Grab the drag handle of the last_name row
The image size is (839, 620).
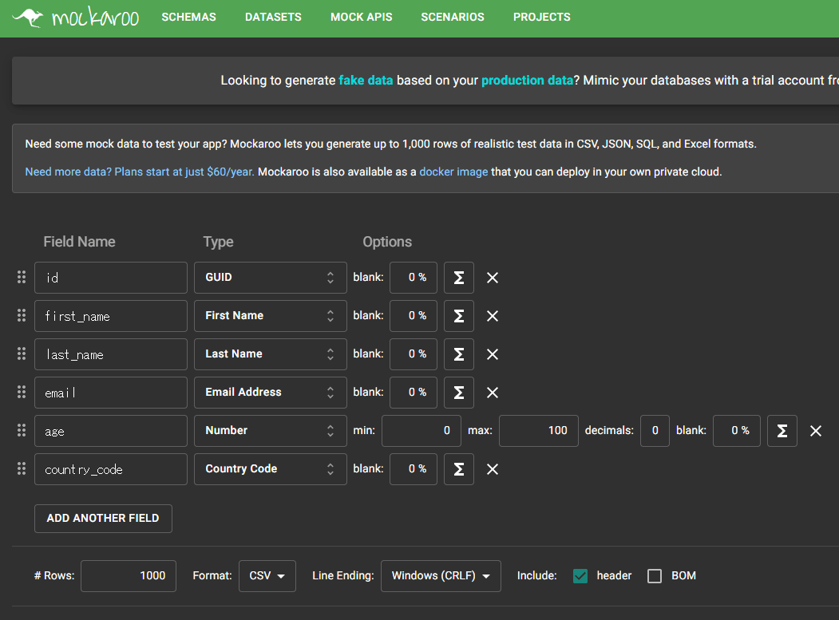22,353
